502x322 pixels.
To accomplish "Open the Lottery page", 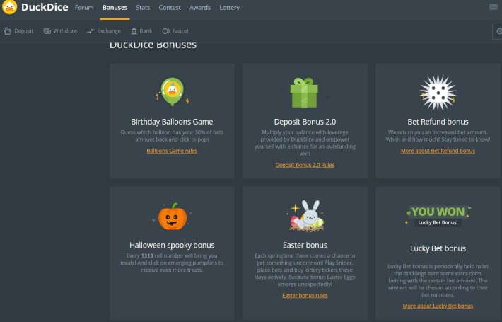I will tap(229, 8).
